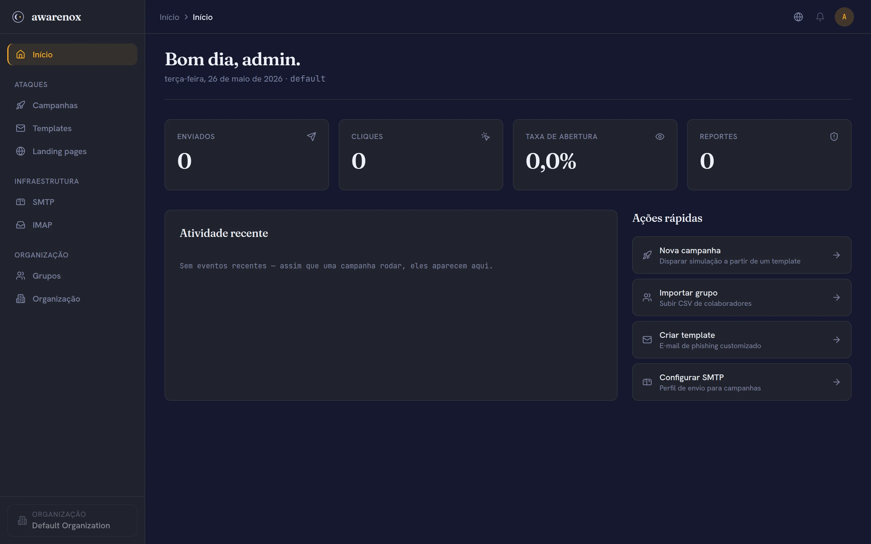This screenshot has height=544, width=871.
Task: Click the INFRAESTRUTURA section label
Action: coord(47,181)
